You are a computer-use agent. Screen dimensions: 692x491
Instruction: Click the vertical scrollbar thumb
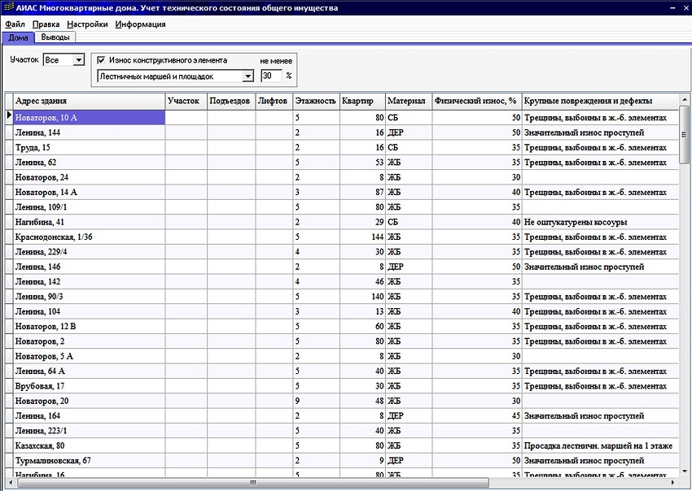click(x=684, y=134)
